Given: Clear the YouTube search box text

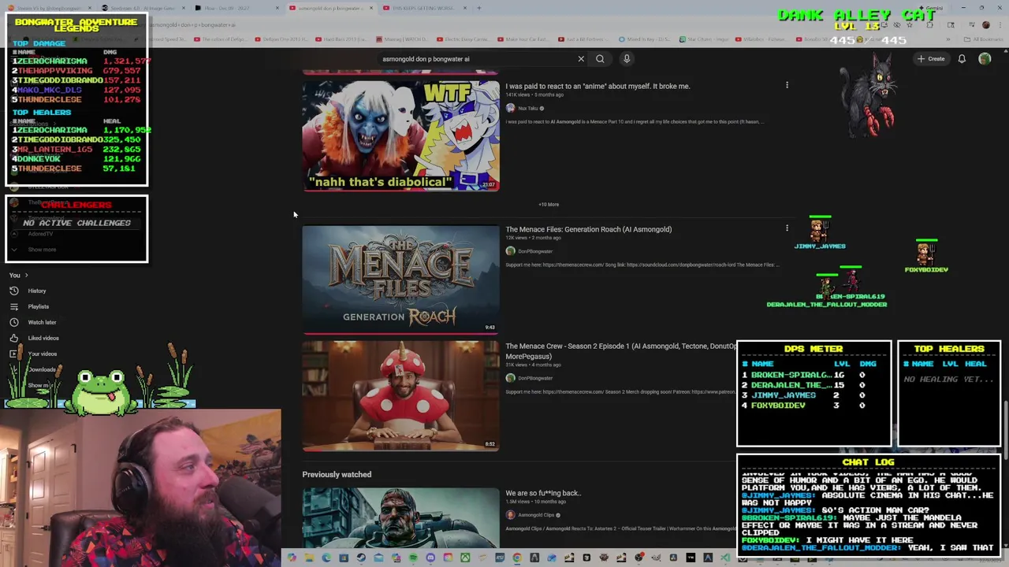Looking at the screenshot, I should [581, 58].
